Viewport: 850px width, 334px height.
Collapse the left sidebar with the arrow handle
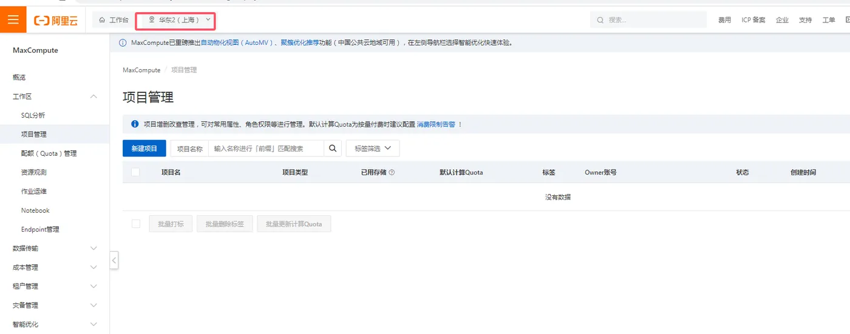click(114, 261)
